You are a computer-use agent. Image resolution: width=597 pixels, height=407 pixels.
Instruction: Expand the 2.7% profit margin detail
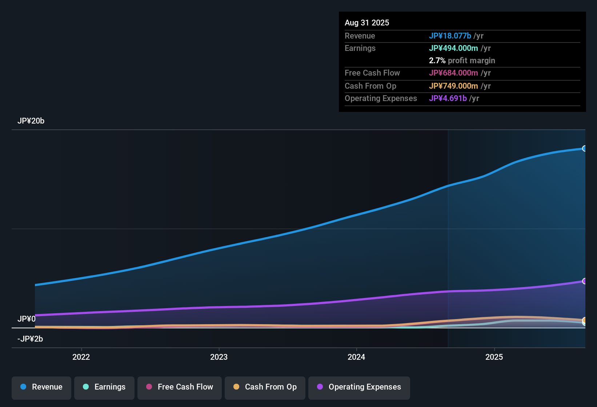pyautogui.click(x=462, y=60)
